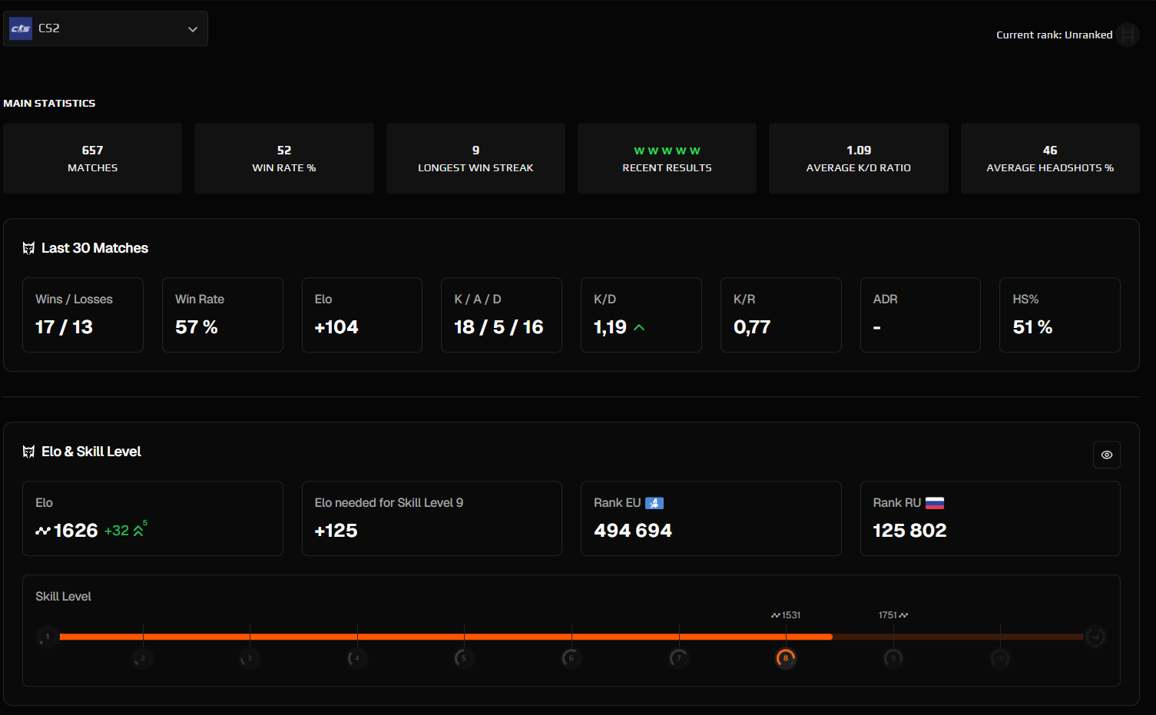Screen dimensions: 1156x715
Task: Click the 52 Win Rate % stat card
Action: [284, 158]
